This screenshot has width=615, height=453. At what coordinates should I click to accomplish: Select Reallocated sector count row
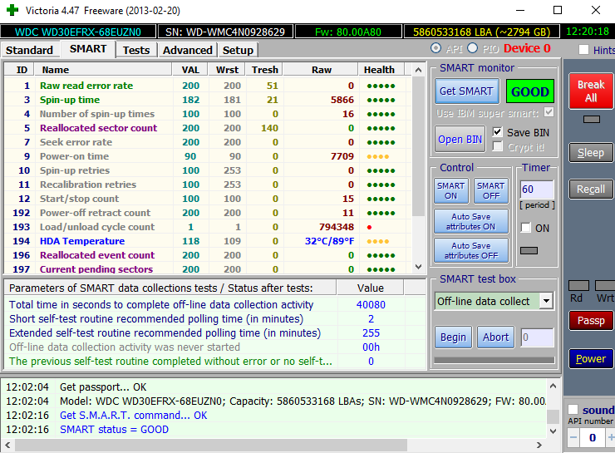pos(208,128)
